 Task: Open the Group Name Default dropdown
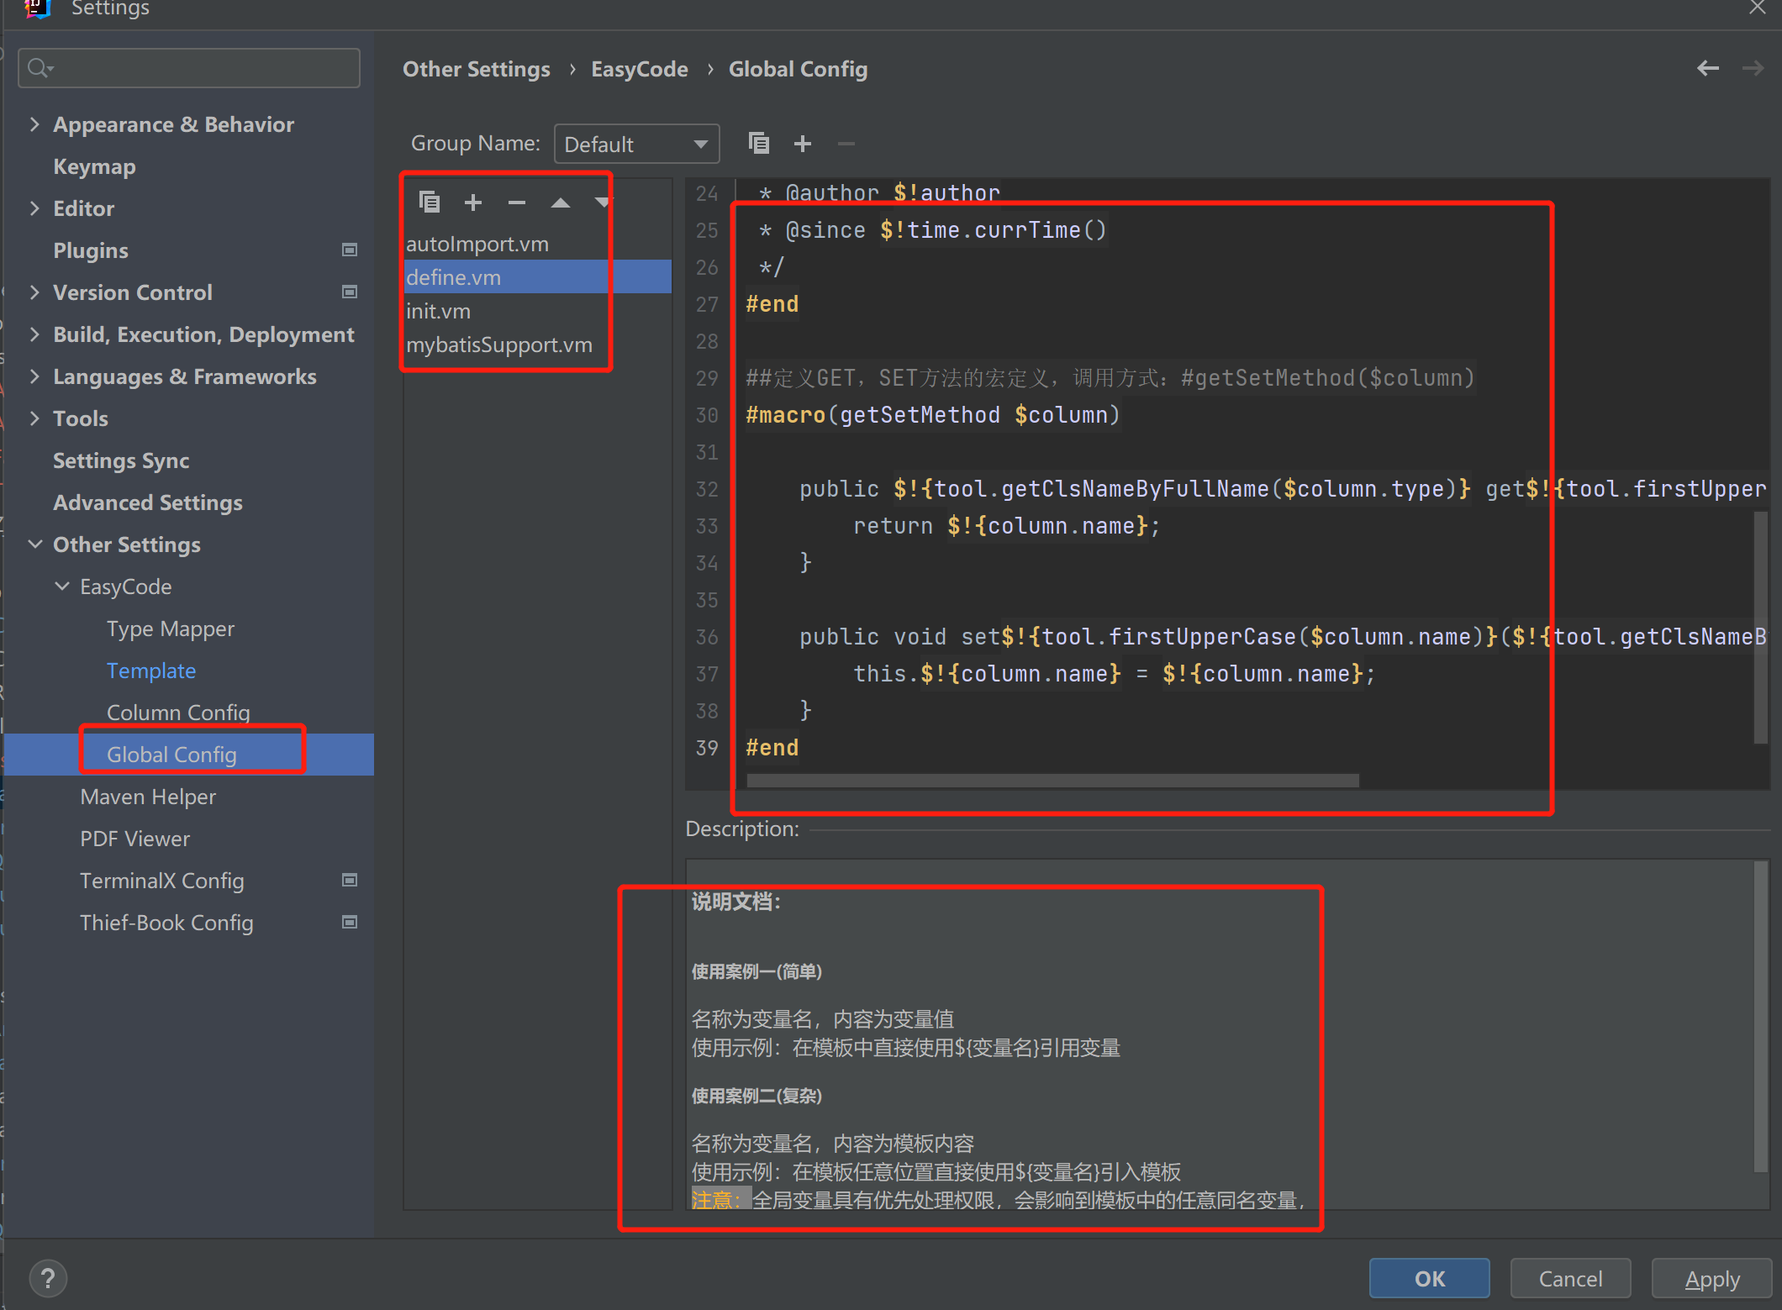tap(636, 144)
